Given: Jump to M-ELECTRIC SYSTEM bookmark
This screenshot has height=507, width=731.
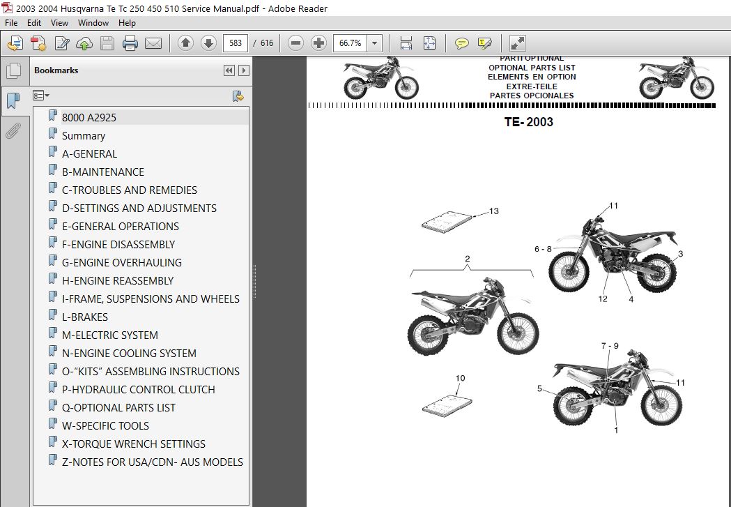Looking at the screenshot, I should tap(109, 335).
